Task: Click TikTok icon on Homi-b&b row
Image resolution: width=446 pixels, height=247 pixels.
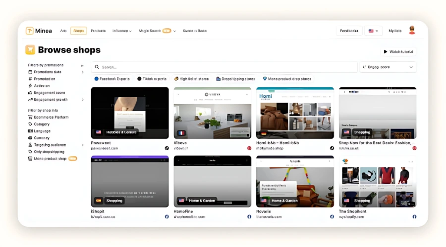Action: click(332, 148)
